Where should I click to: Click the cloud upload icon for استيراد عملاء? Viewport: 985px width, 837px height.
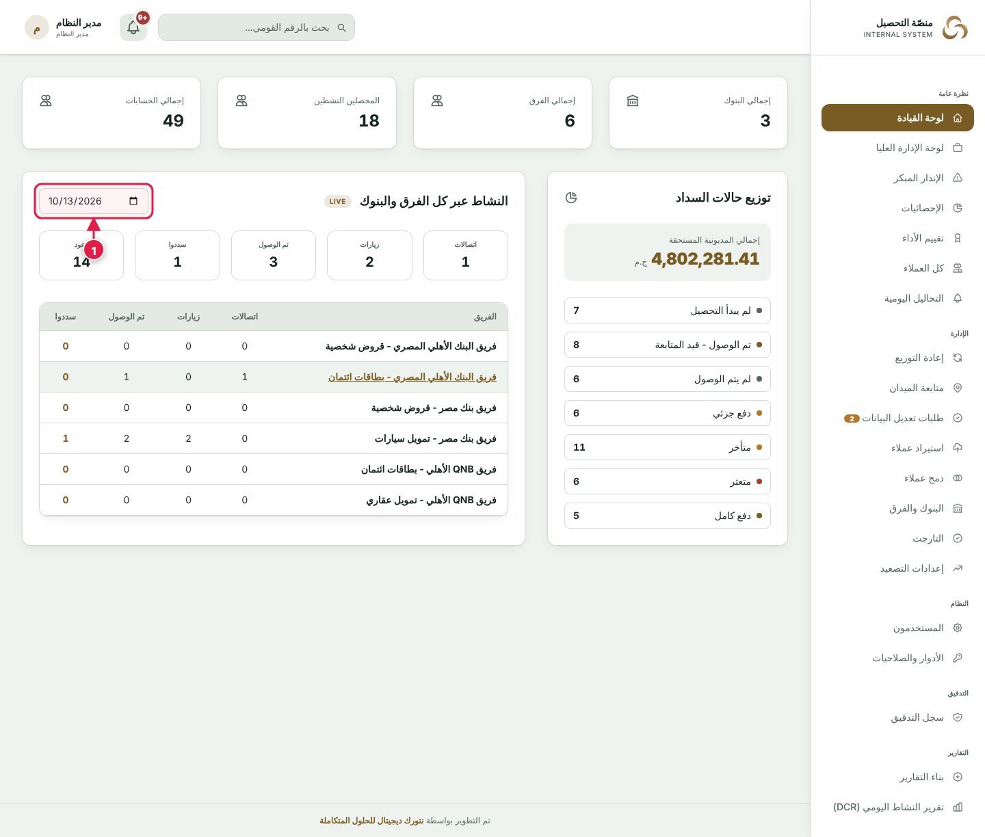point(958,448)
